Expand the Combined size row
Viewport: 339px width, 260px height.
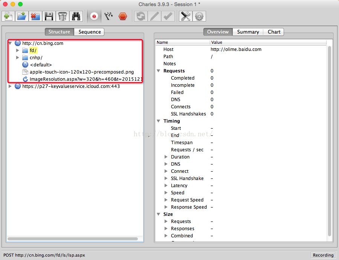pyautogui.click(x=166, y=235)
